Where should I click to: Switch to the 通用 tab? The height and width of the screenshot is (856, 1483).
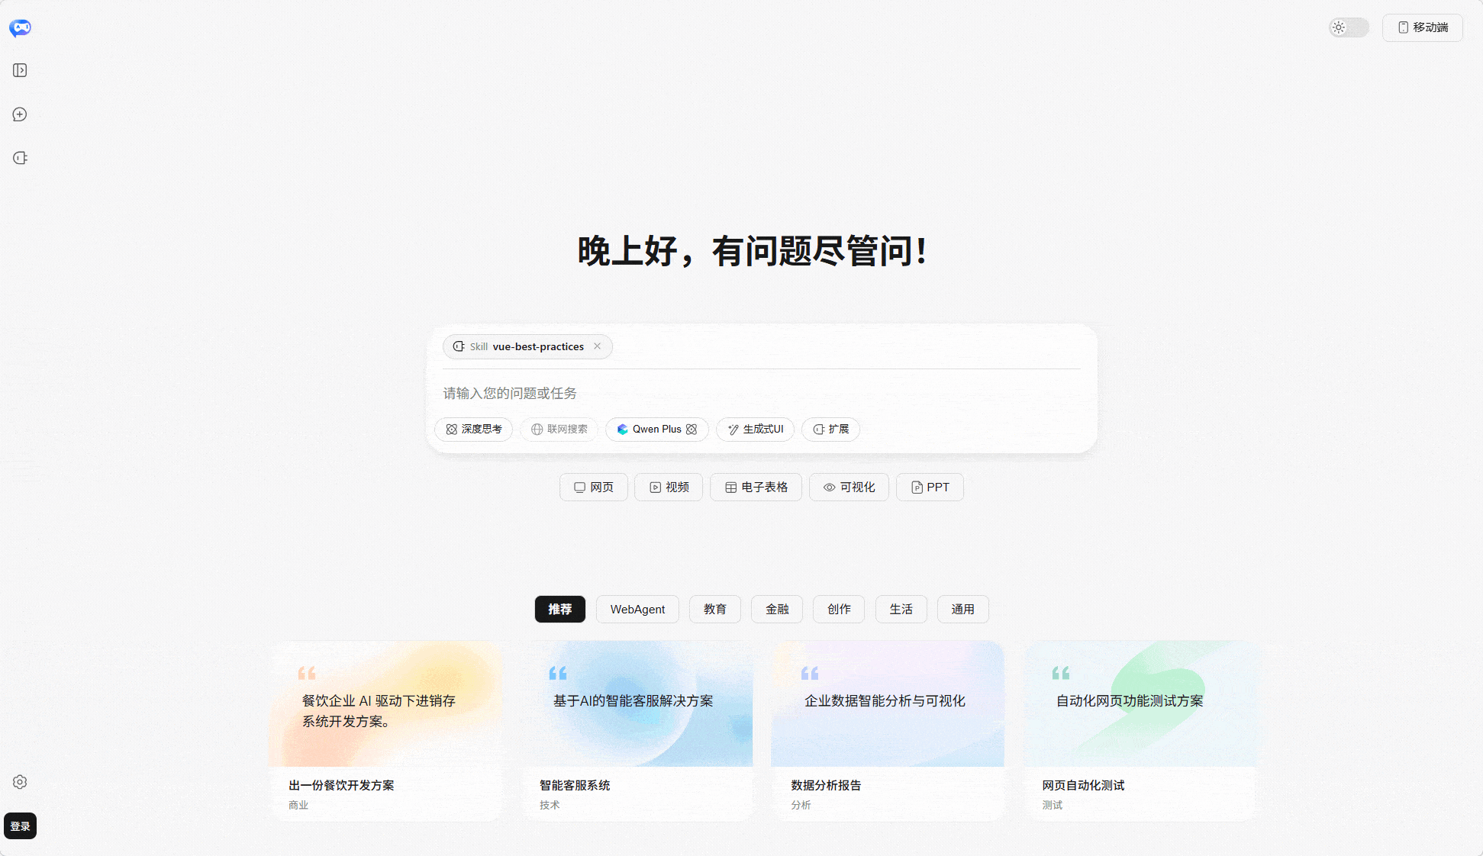(x=962, y=610)
